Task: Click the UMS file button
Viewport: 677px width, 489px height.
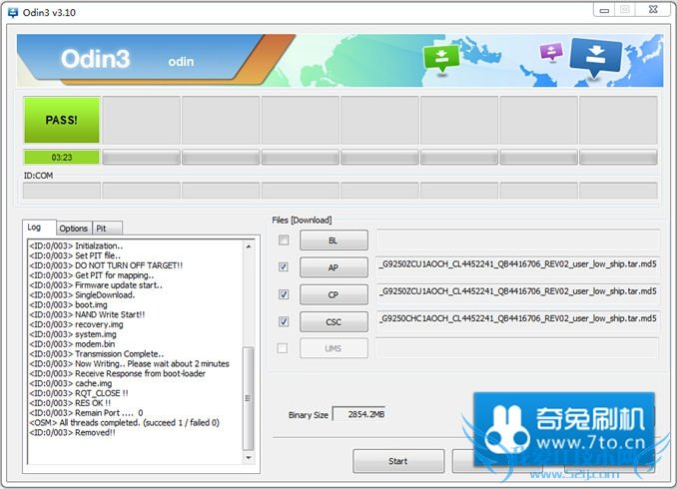Action: pos(334,348)
